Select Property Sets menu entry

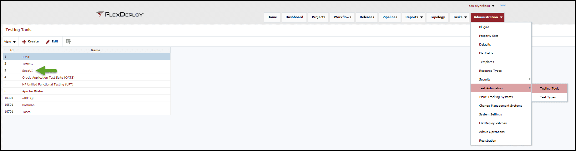click(501, 36)
